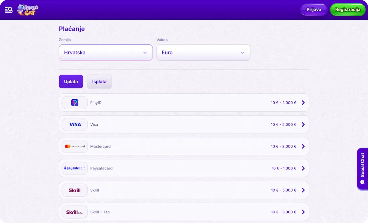Switch to the Uplata tab

point(71,82)
